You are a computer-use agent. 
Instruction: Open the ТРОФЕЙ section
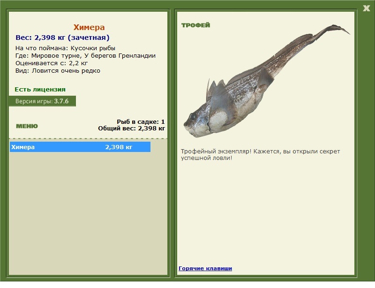tap(195, 25)
